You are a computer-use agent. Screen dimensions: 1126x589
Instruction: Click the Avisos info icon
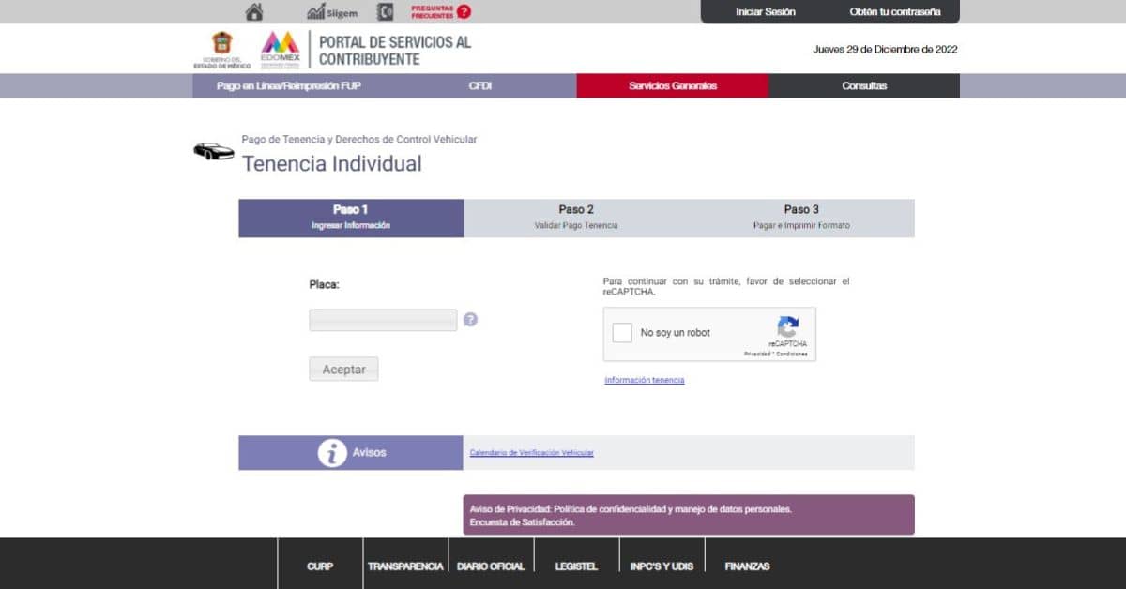332,452
